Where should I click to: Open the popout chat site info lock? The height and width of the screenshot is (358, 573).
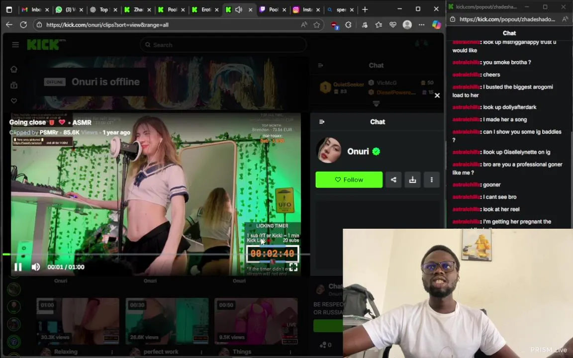click(x=453, y=19)
